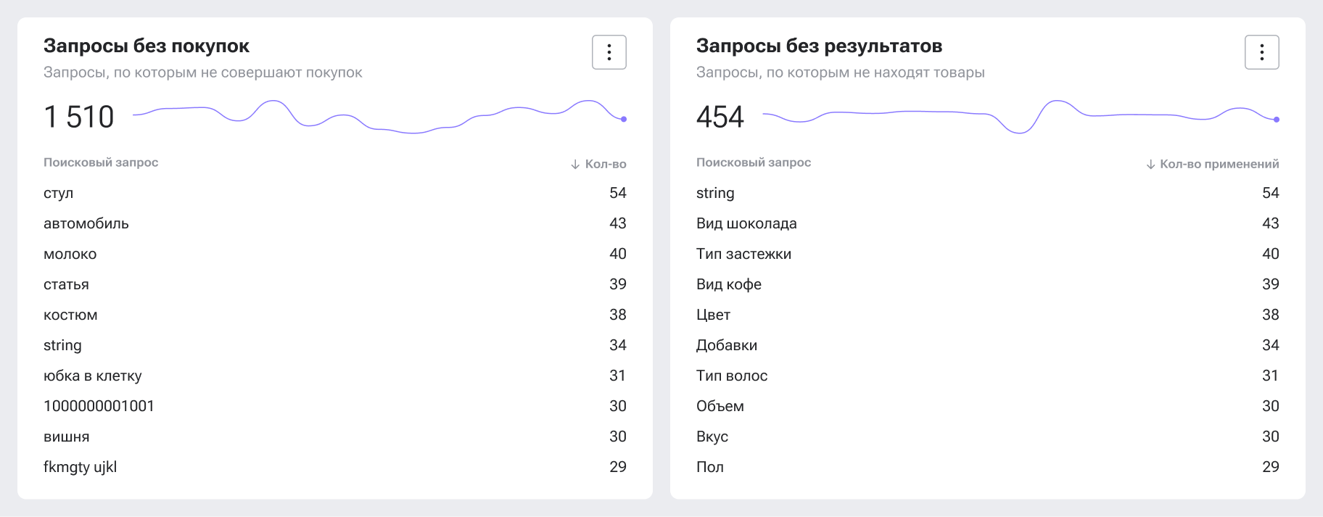Select the юбка в клетку query
The height and width of the screenshot is (517, 1323).
coord(93,376)
